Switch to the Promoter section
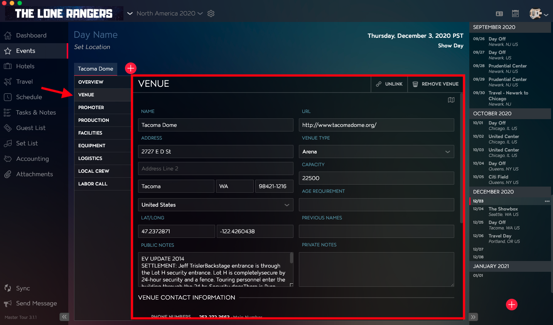This screenshot has height=325, width=553. (102, 108)
